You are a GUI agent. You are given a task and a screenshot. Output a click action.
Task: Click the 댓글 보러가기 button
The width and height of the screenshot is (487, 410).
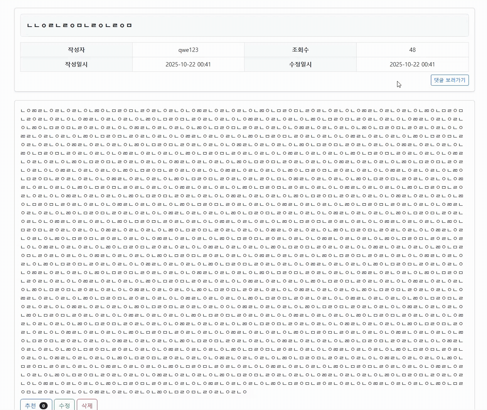[450, 80]
